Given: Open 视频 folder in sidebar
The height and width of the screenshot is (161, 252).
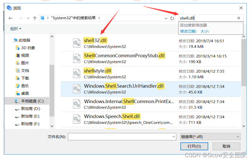Looking at the screenshot, I should click(x=22, y=55).
